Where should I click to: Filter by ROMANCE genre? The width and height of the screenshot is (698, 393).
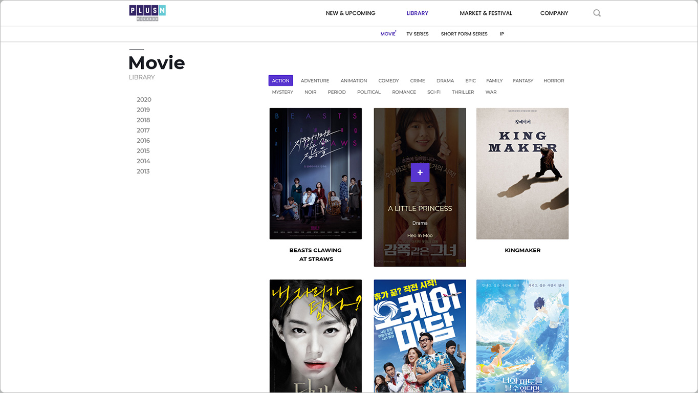point(404,92)
